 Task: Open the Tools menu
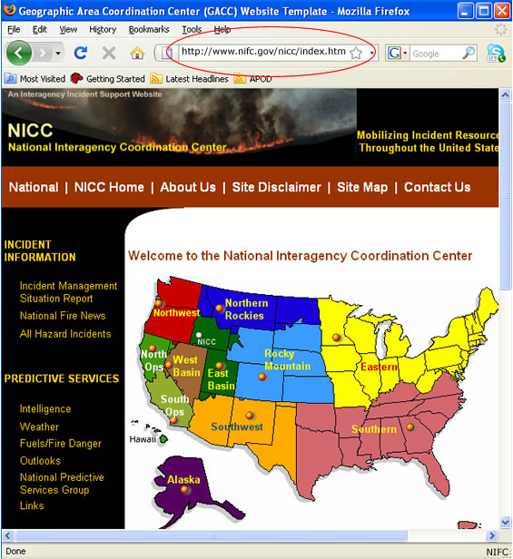[x=192, y=30]
